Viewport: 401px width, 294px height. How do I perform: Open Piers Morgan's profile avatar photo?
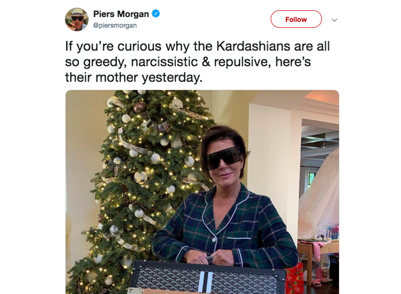tap(76, 19)
